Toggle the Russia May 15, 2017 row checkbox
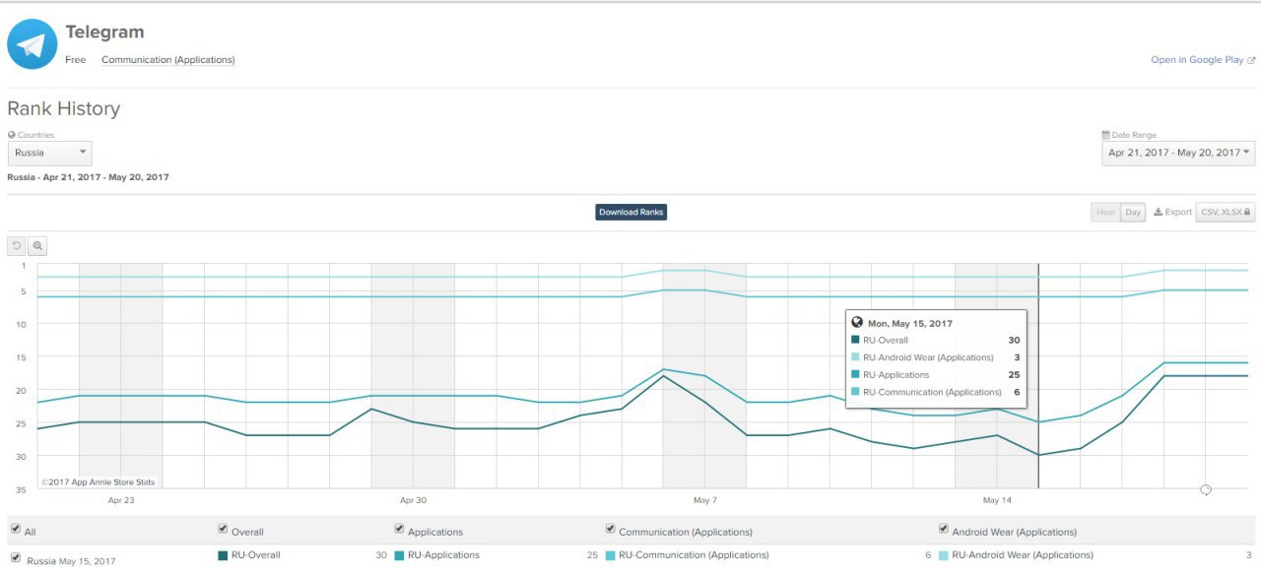Image resolution: width=1261 pixels, height=577 pixels. tap(15, 557)
